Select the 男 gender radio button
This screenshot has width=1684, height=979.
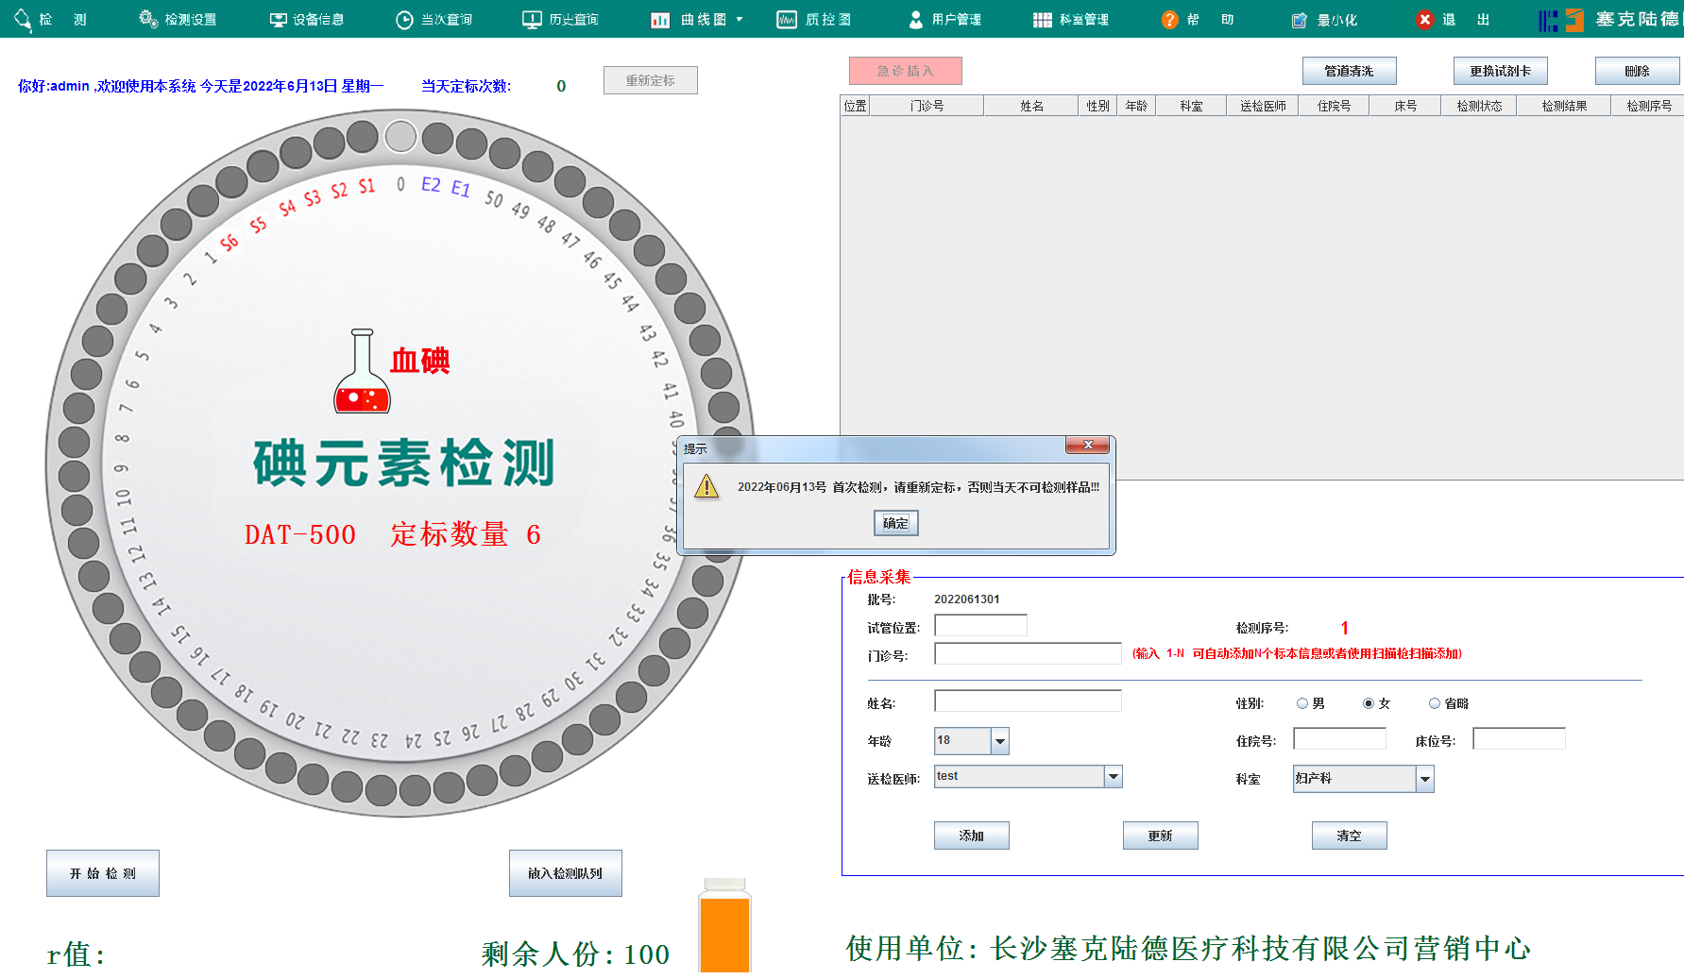1301,702
